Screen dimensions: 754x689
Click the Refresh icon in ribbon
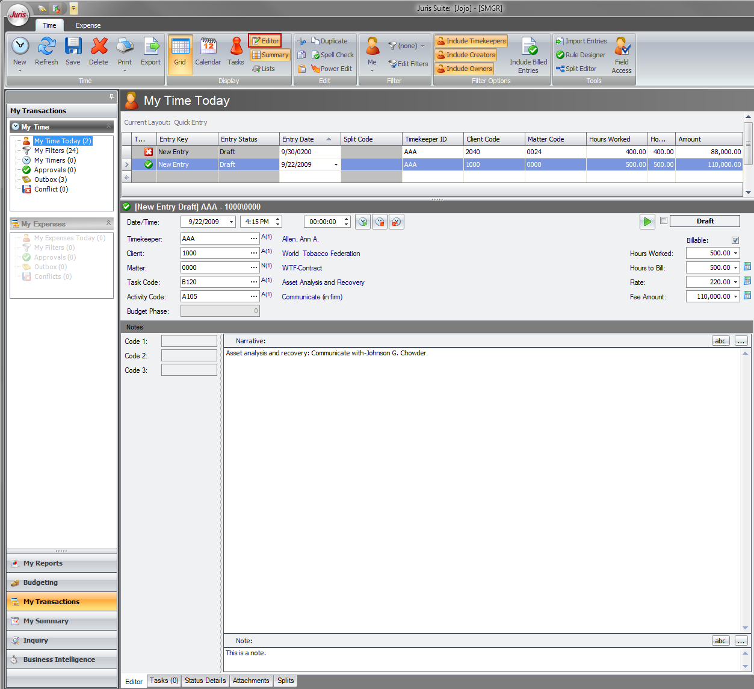pyautogui.click(x=46, y=47)
